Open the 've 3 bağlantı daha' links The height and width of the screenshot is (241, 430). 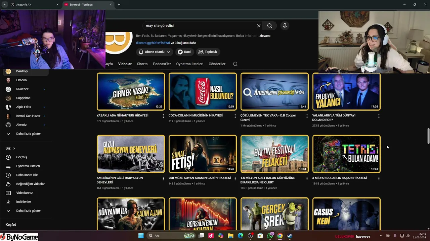coord(183,43)
